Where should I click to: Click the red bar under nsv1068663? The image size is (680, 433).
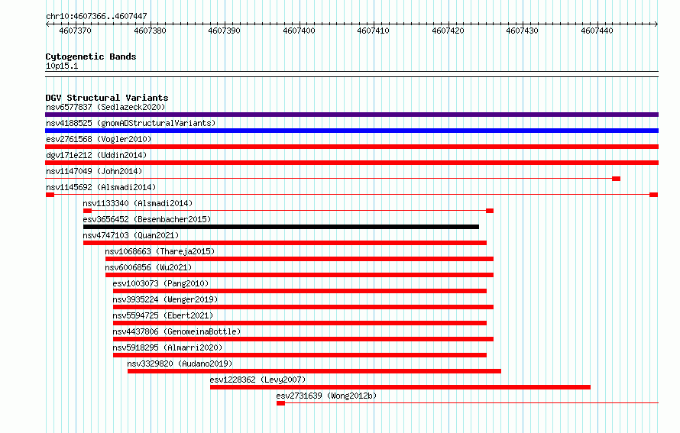pos(300,259)
